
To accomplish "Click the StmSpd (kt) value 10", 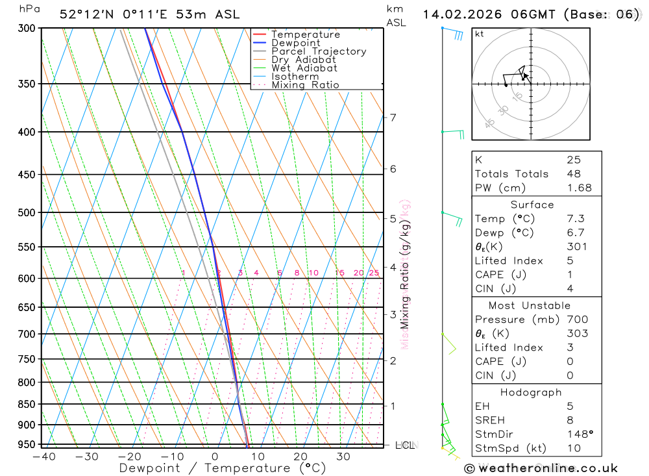I will coord(574,448).
